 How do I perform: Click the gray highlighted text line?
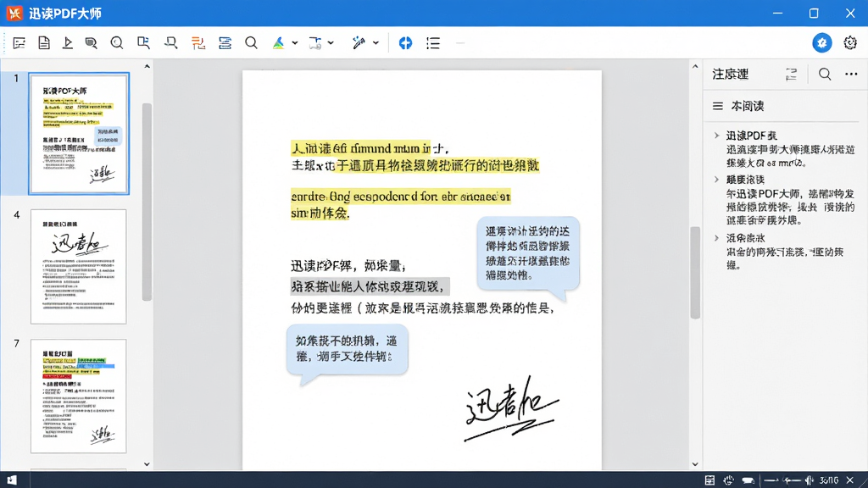[370, 286]
